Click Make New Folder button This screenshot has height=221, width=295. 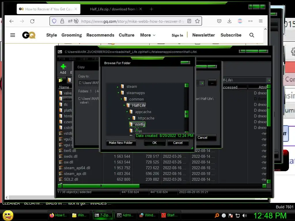click(x=121, y=143)
